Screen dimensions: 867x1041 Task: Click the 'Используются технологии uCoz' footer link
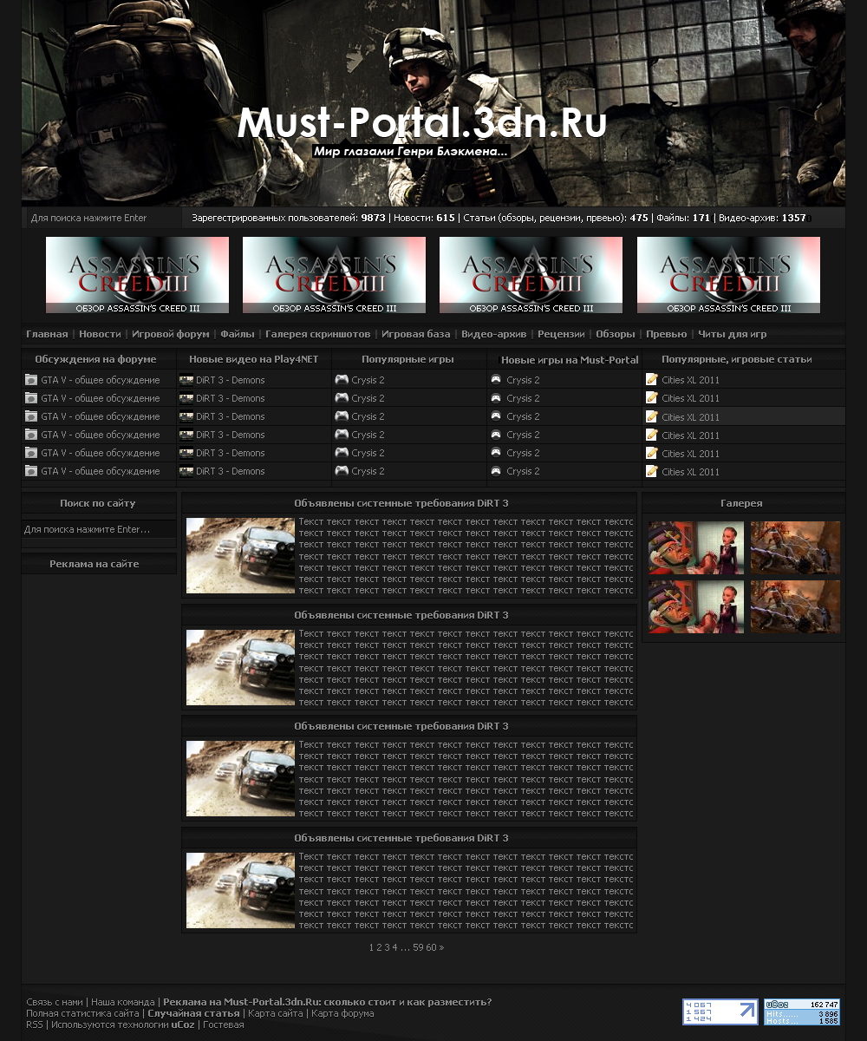point(123,1025)
